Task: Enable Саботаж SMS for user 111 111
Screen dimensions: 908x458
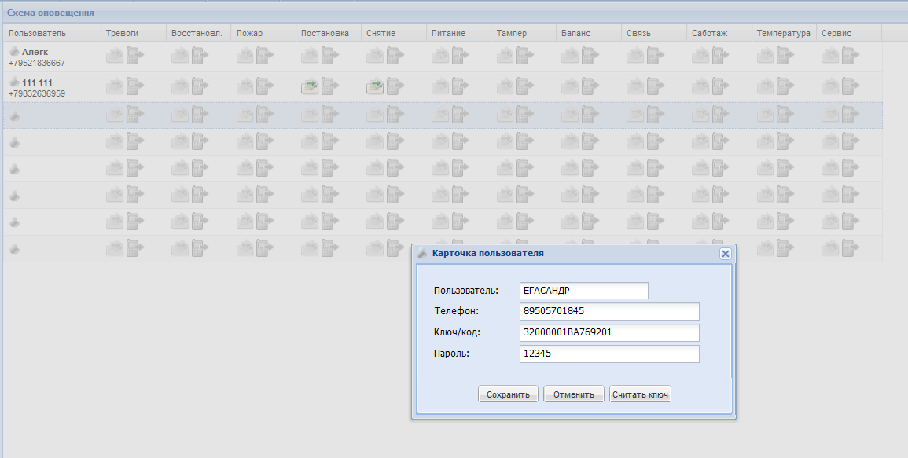Action: pos(700,86)
